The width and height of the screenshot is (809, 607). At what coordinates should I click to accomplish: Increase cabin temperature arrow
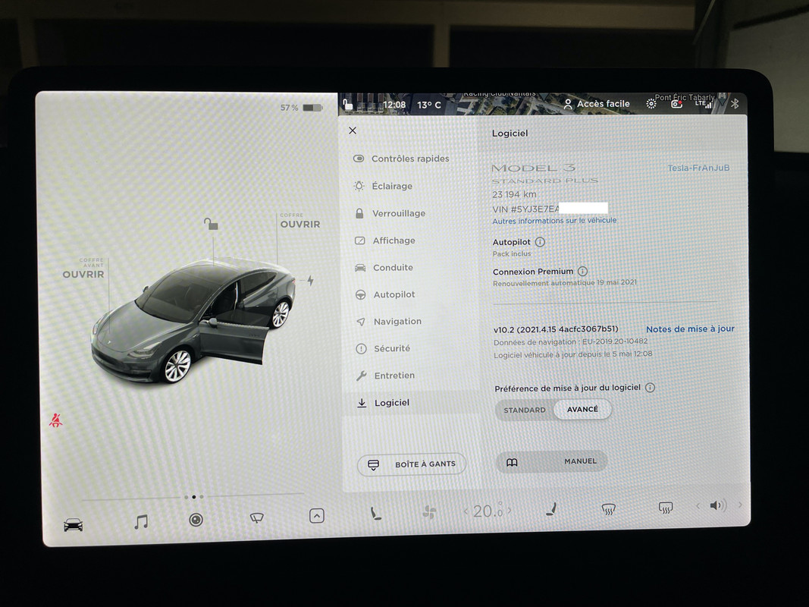510,511
